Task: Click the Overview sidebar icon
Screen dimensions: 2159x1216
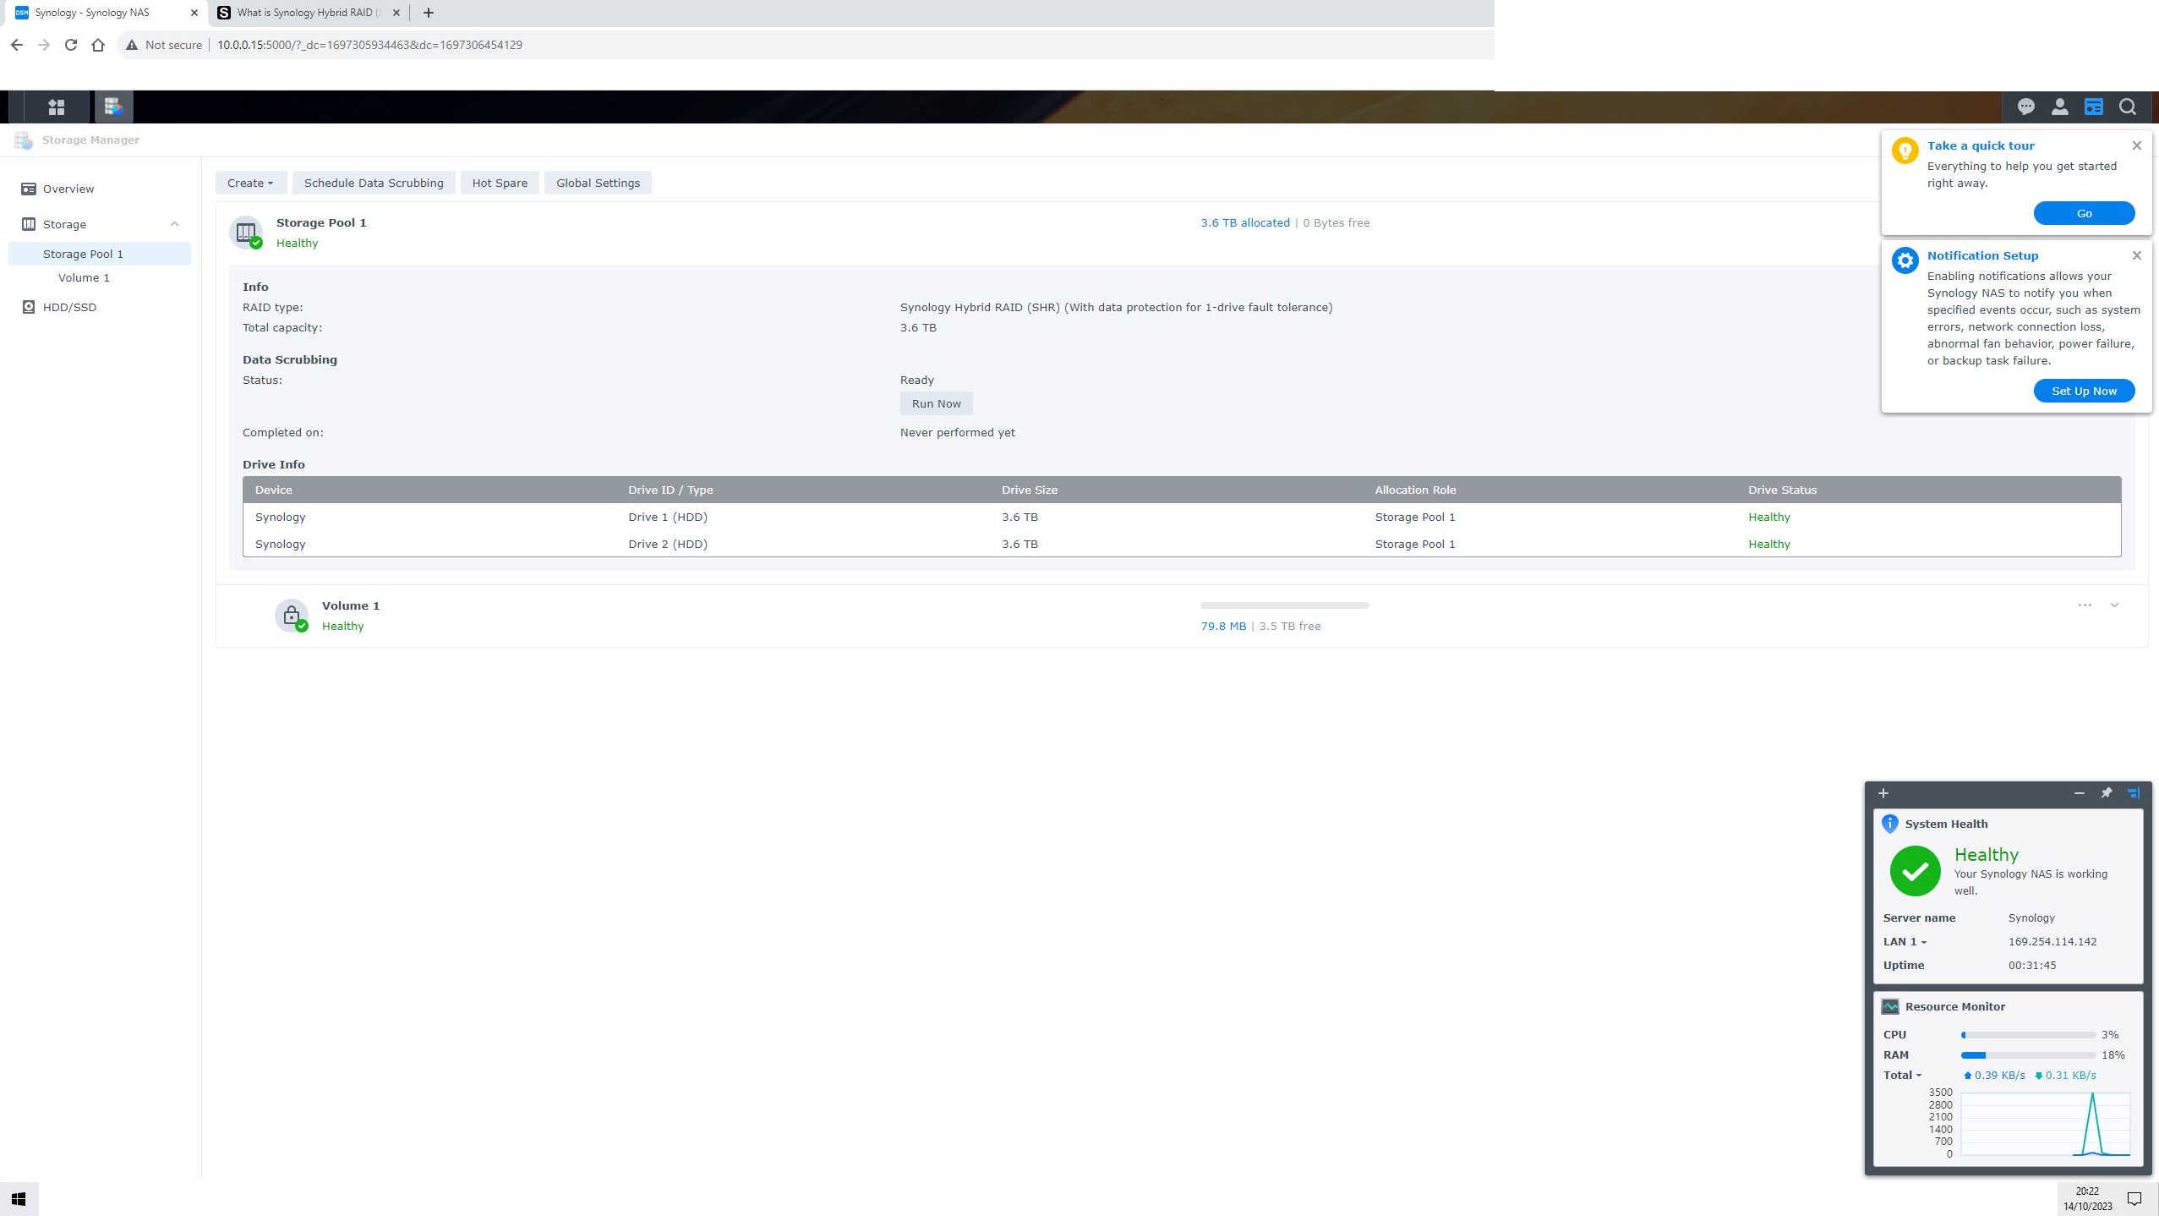Action: (29, 189)
